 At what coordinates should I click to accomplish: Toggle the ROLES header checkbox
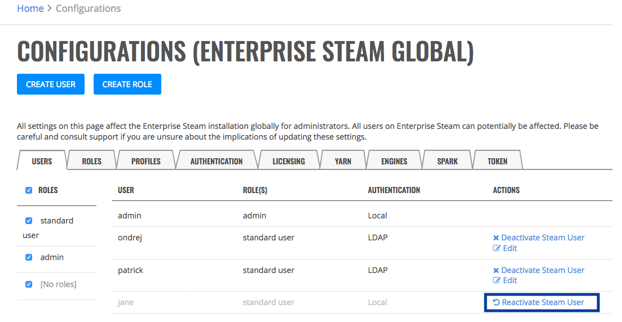29,190
